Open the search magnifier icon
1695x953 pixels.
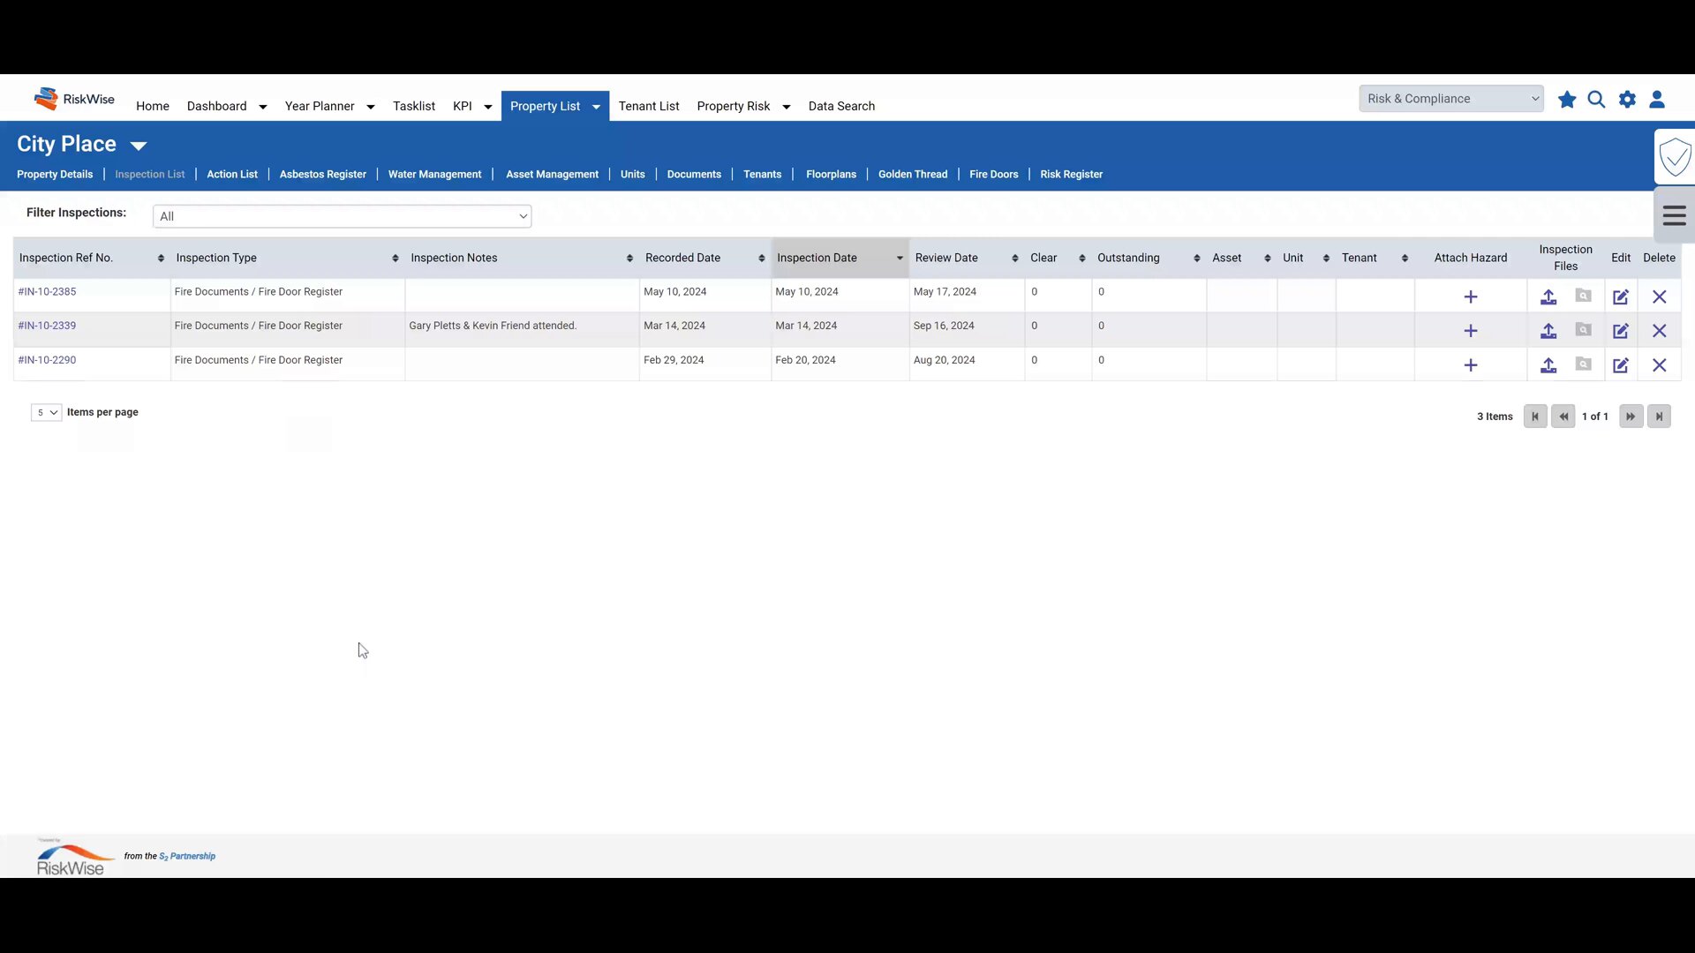pyautogui.click(x=1596, y=100)
